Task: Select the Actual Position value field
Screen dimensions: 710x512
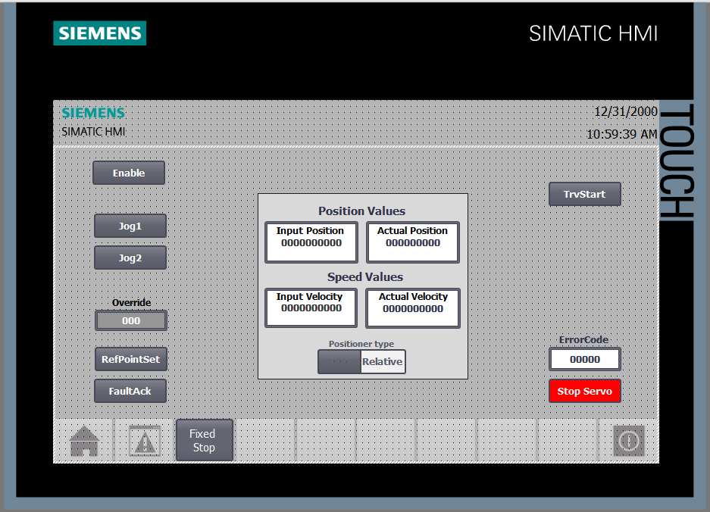Action: 413,242
